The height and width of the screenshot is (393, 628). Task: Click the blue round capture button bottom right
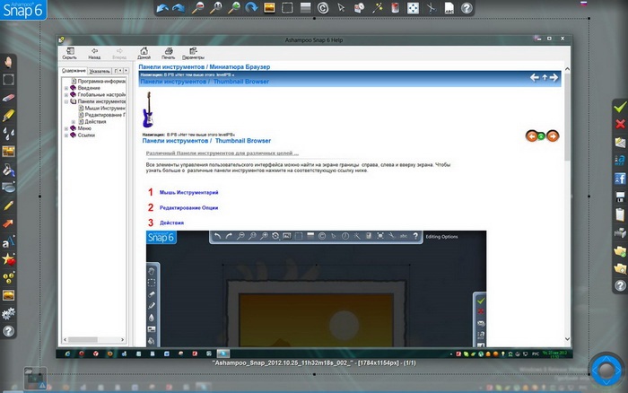coord(606,371)
